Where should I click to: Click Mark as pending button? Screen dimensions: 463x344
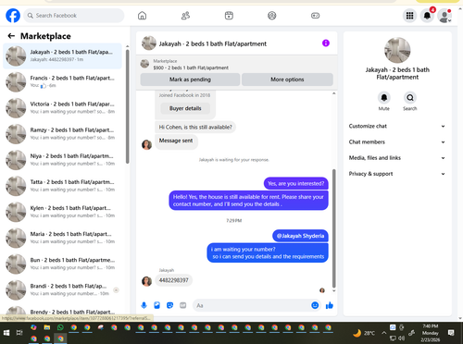[190, 80]
